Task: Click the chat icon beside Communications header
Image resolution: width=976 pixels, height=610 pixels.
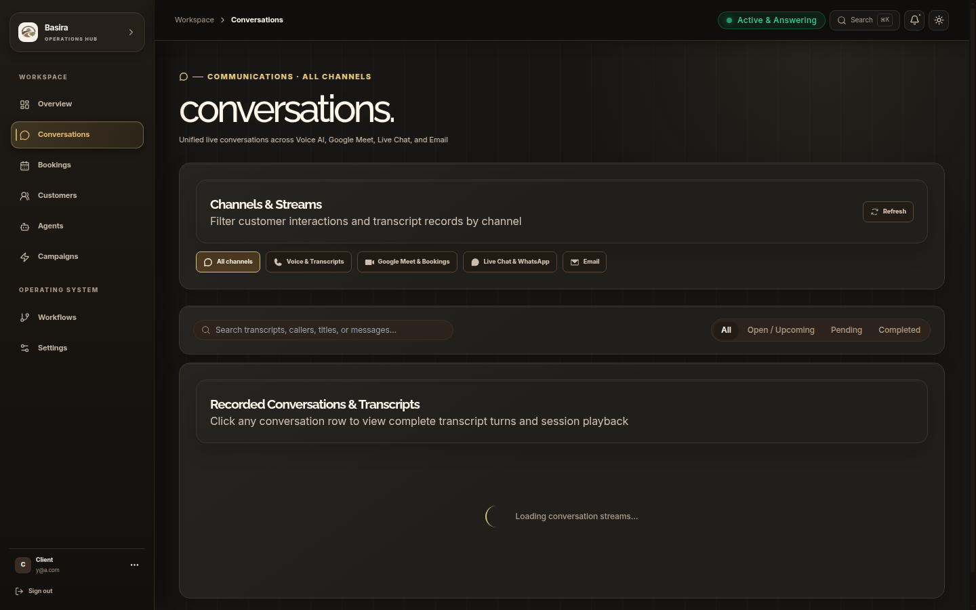Action: click(x=183, y=77)
